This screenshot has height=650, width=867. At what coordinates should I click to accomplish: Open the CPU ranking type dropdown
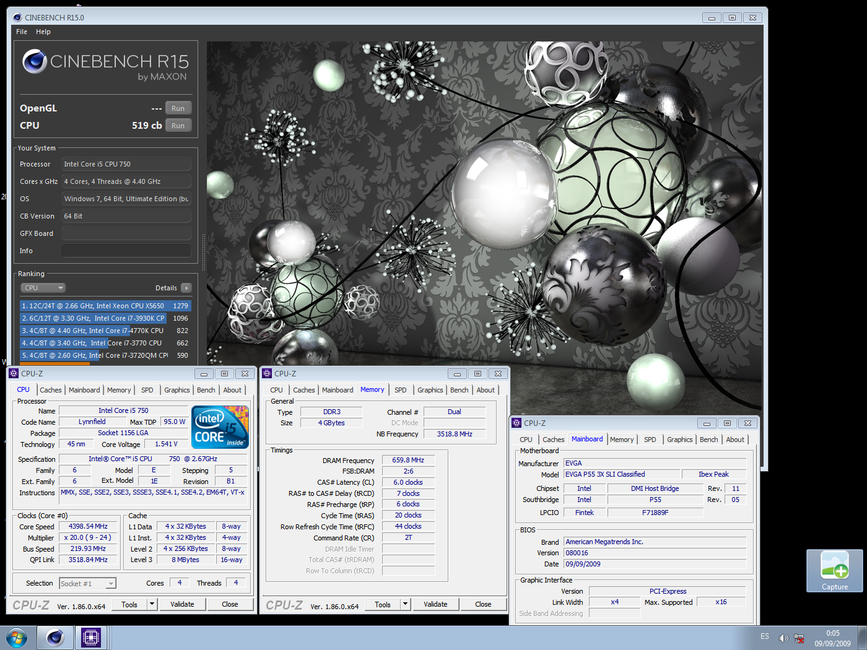coord(43,288)
